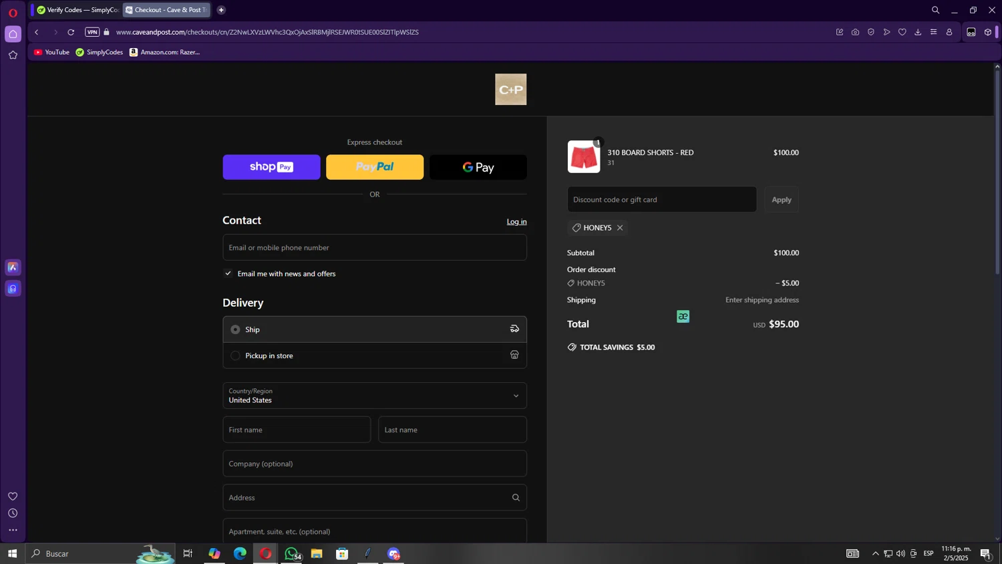Open the pinboard edit icon in toolbar

(840, 32)
